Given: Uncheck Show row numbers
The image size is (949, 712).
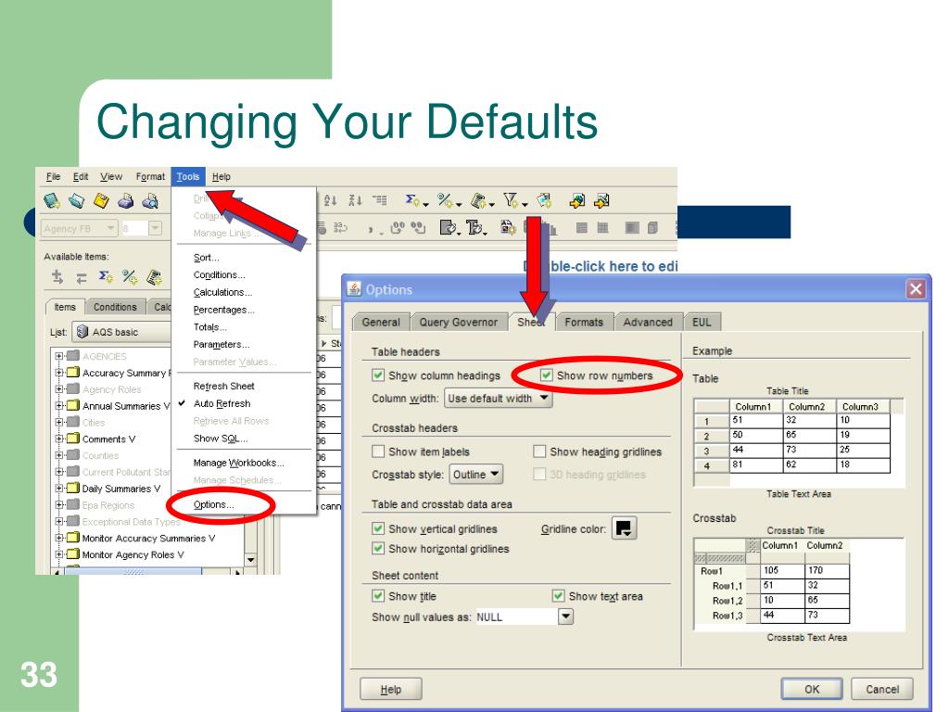Looking at the screenshot, I should [x=547, y=375].
